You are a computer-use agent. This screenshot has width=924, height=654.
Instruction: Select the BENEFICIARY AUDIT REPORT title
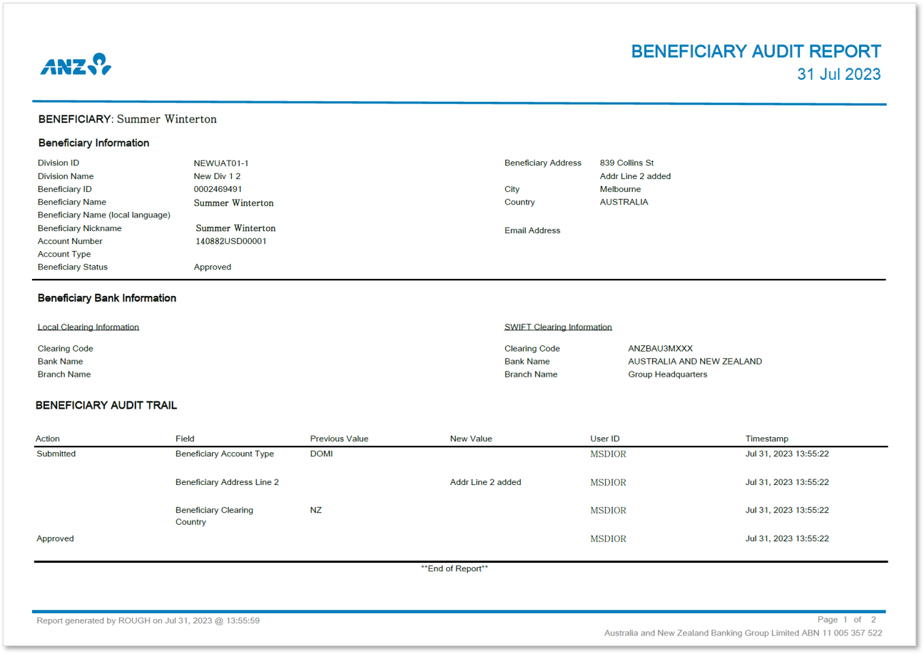pos(756,51)
